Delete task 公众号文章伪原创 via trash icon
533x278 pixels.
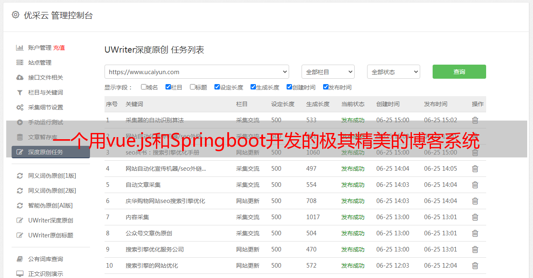click(x=475, y=233)
